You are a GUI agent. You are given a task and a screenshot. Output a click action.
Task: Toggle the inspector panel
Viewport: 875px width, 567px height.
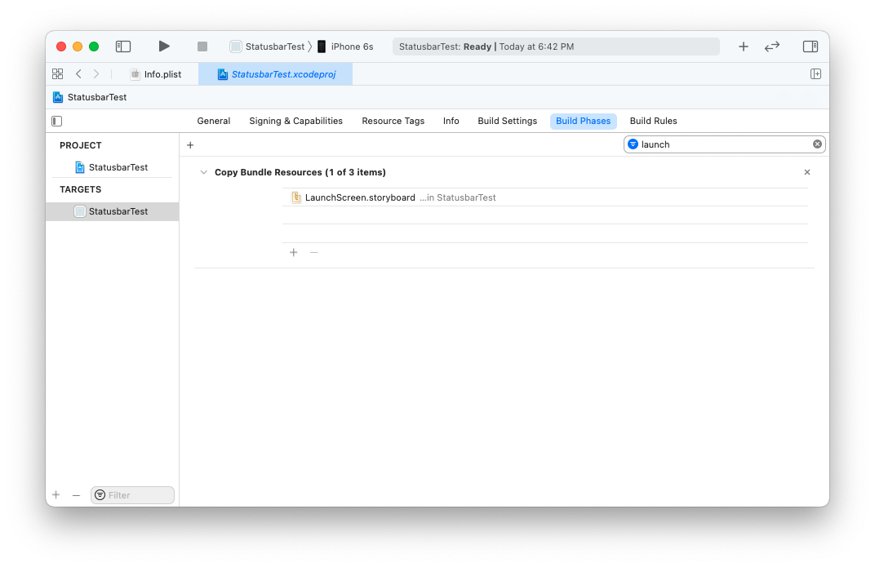click(811, 47)
